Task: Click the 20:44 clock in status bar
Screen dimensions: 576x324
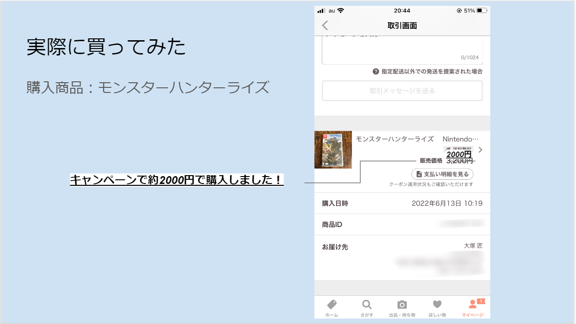Action: pyautogui.click(x=402, y=10)
